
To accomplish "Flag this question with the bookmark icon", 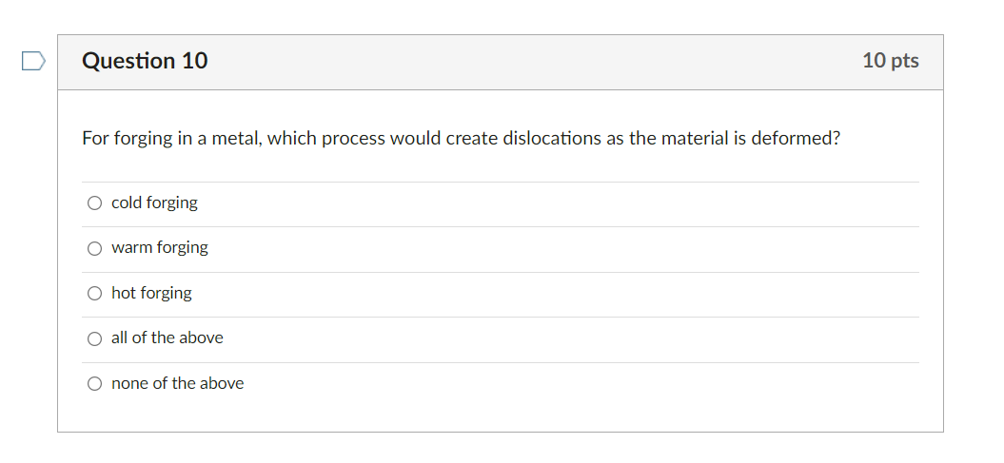I will [33, 62].
